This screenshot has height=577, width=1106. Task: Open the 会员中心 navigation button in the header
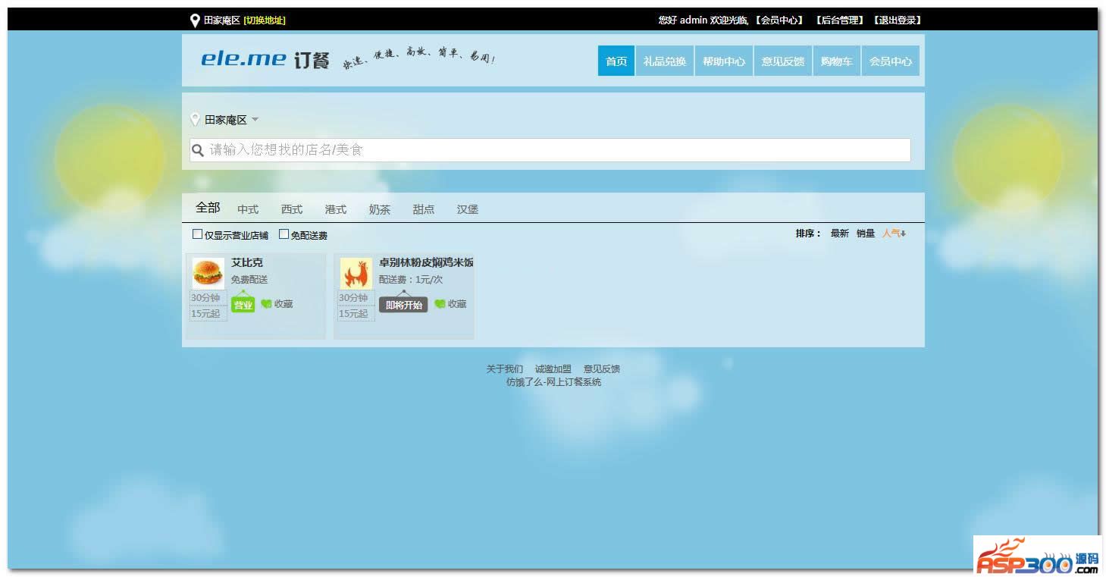(891, 61)
